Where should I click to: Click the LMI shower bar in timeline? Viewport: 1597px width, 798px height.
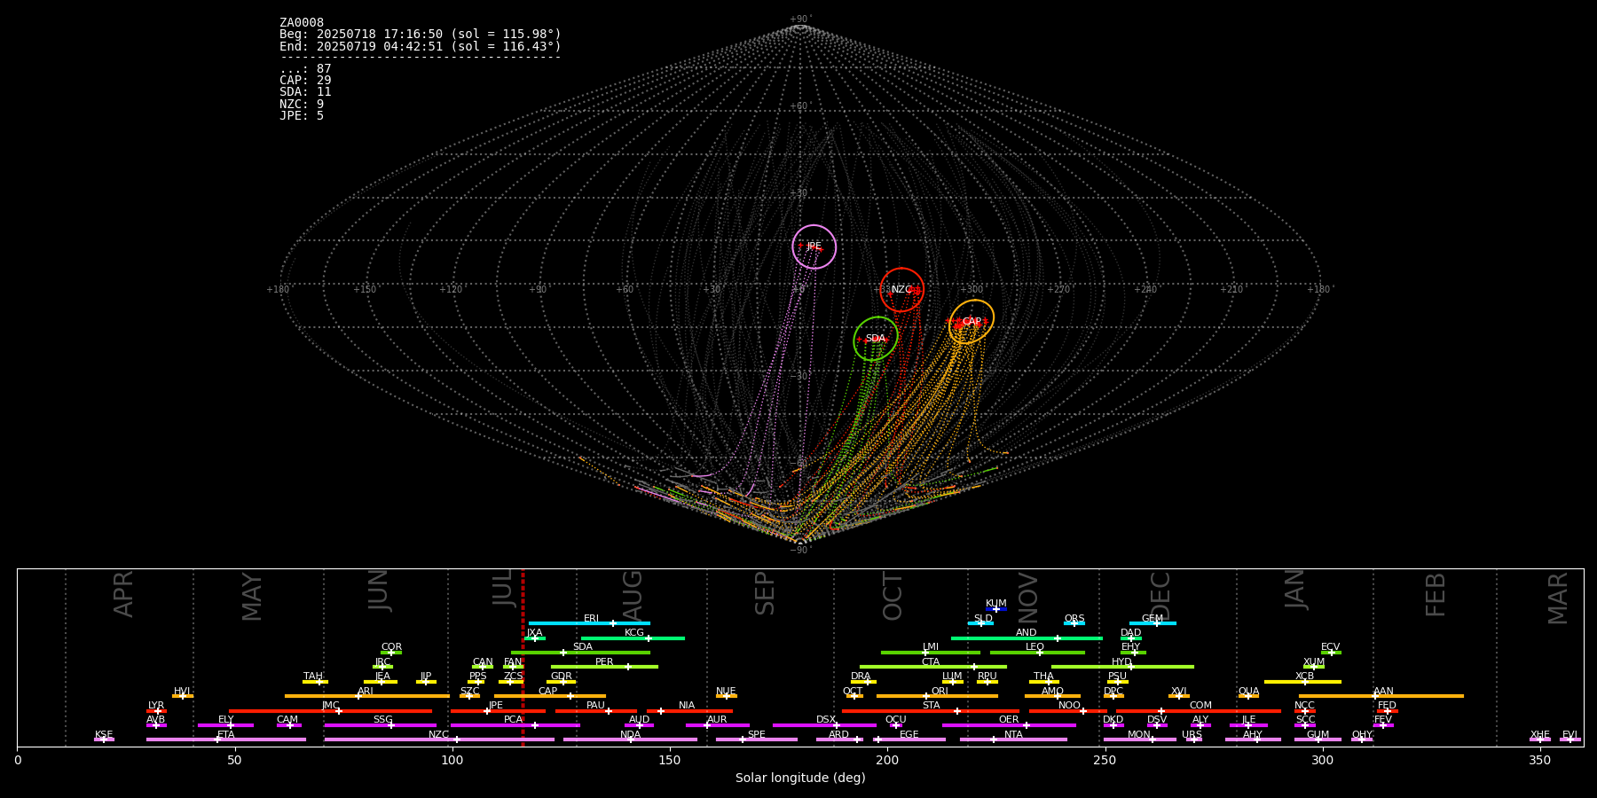(x=931, y=653)
